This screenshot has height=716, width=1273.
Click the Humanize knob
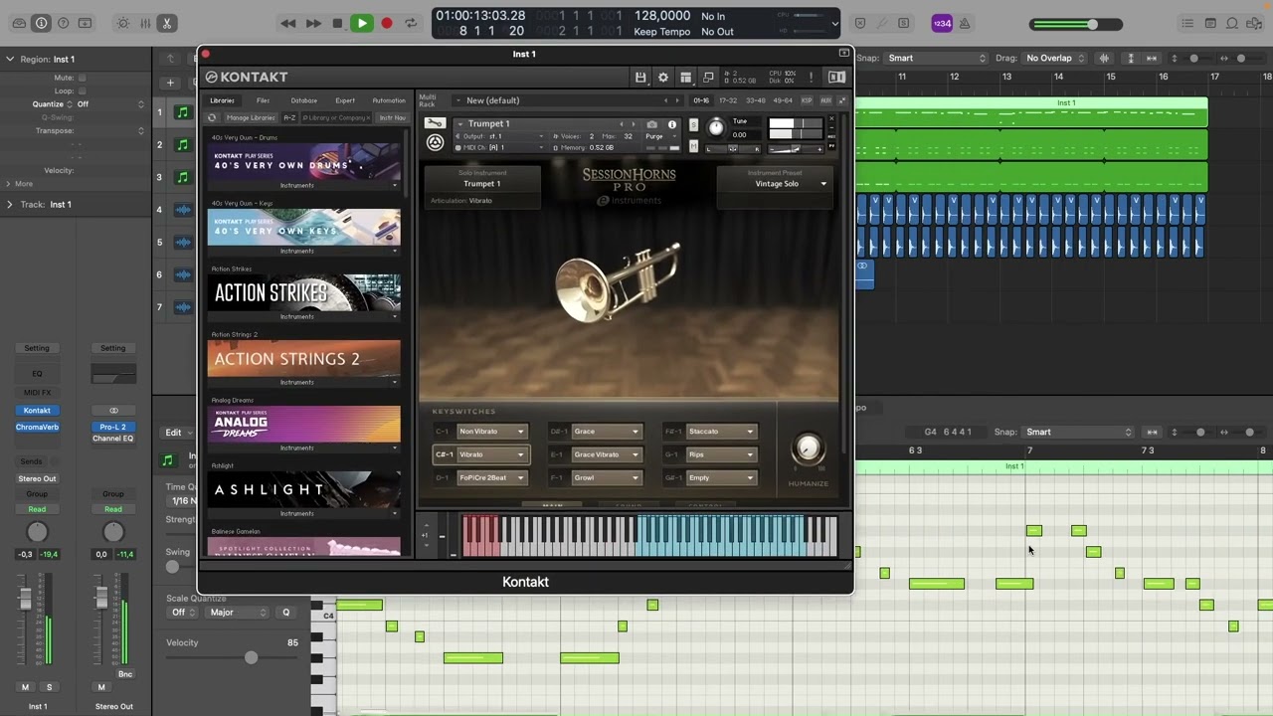808,448
